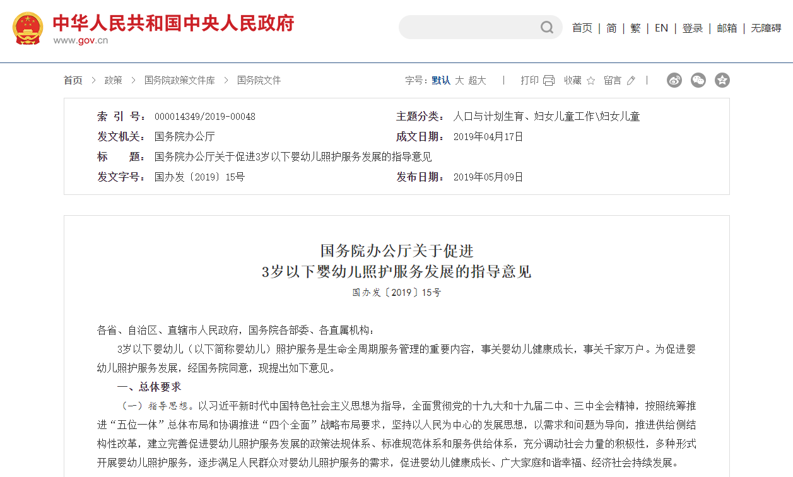The width and height of the screenshot is (793, 477).
Task: Switch font size to 超大
Action: [x=477, y=80]
